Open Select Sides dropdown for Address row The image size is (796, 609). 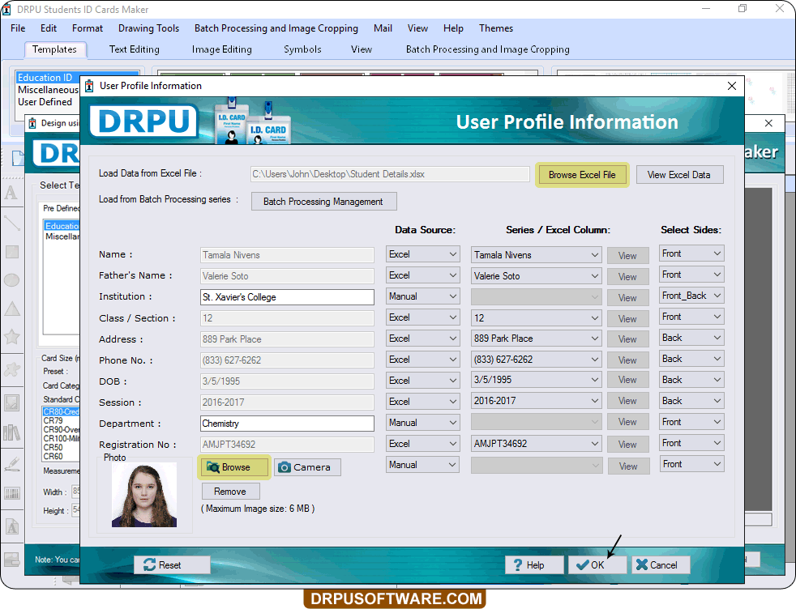(691, 337)
